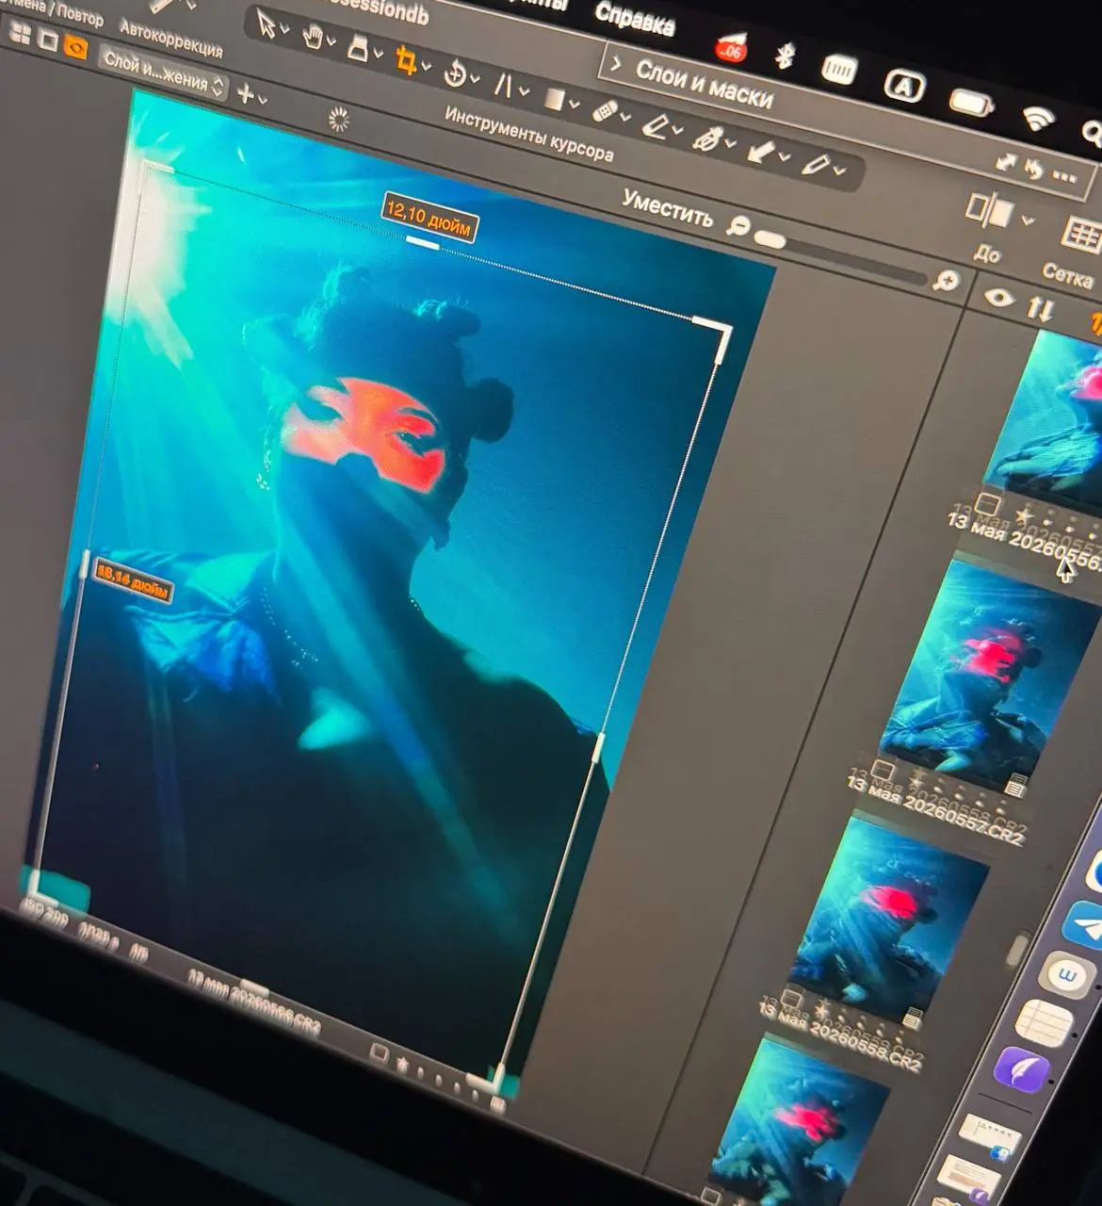Click the 18,14 дюйм crop height label
Viewport: 1102px width, 1206px height.
click(132, 580)
